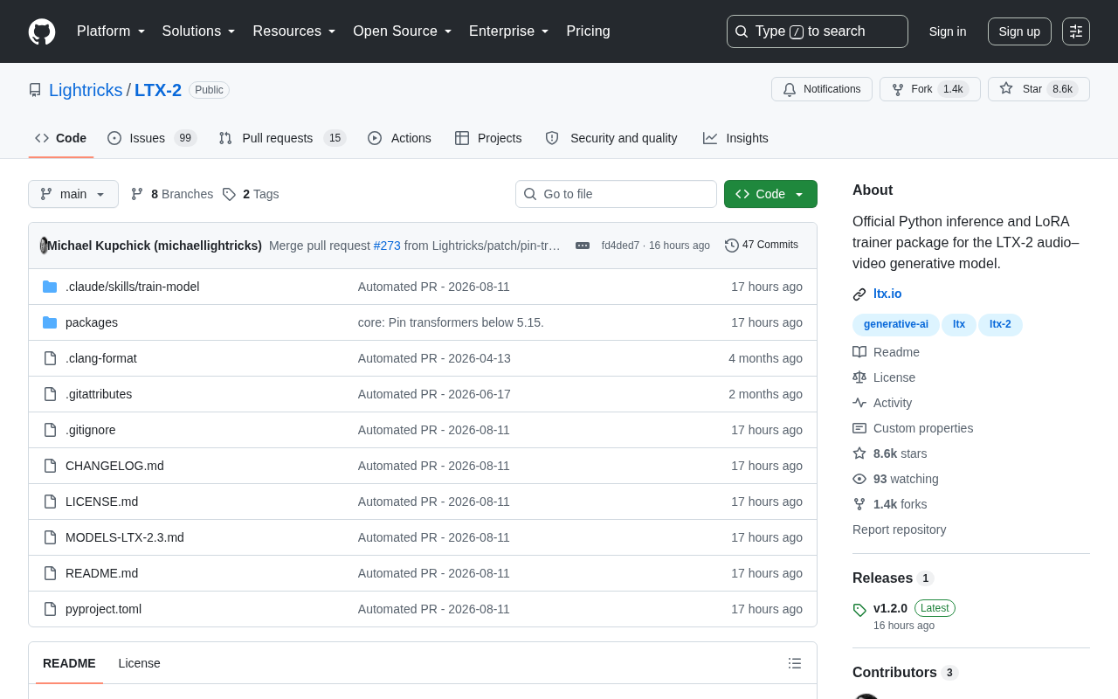
Task: Fork the LTX-2 repository
Action: 930,89
